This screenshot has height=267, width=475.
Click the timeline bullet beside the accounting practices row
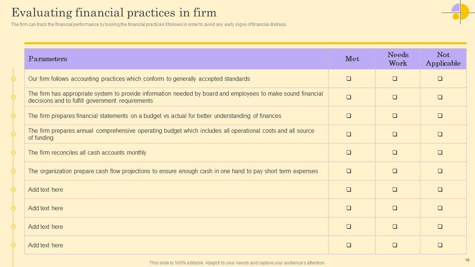pos(13,79)
